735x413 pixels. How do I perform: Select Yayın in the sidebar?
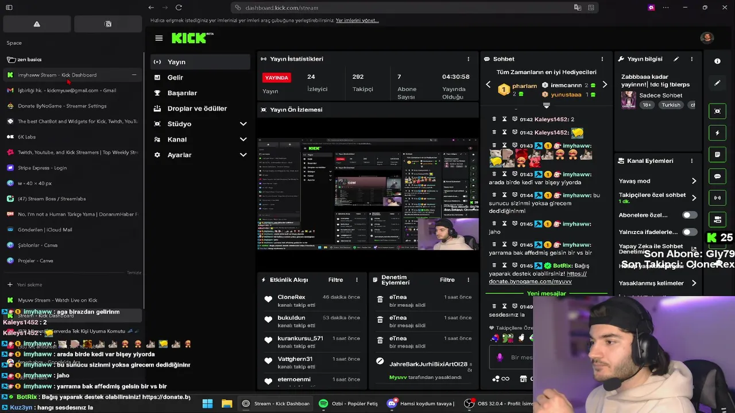click(200, 62)
